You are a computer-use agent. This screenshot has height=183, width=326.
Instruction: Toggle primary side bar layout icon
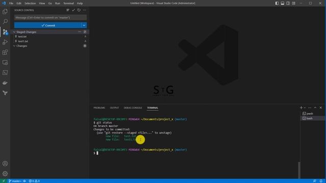pyautogui.click(x=277, y=3)
